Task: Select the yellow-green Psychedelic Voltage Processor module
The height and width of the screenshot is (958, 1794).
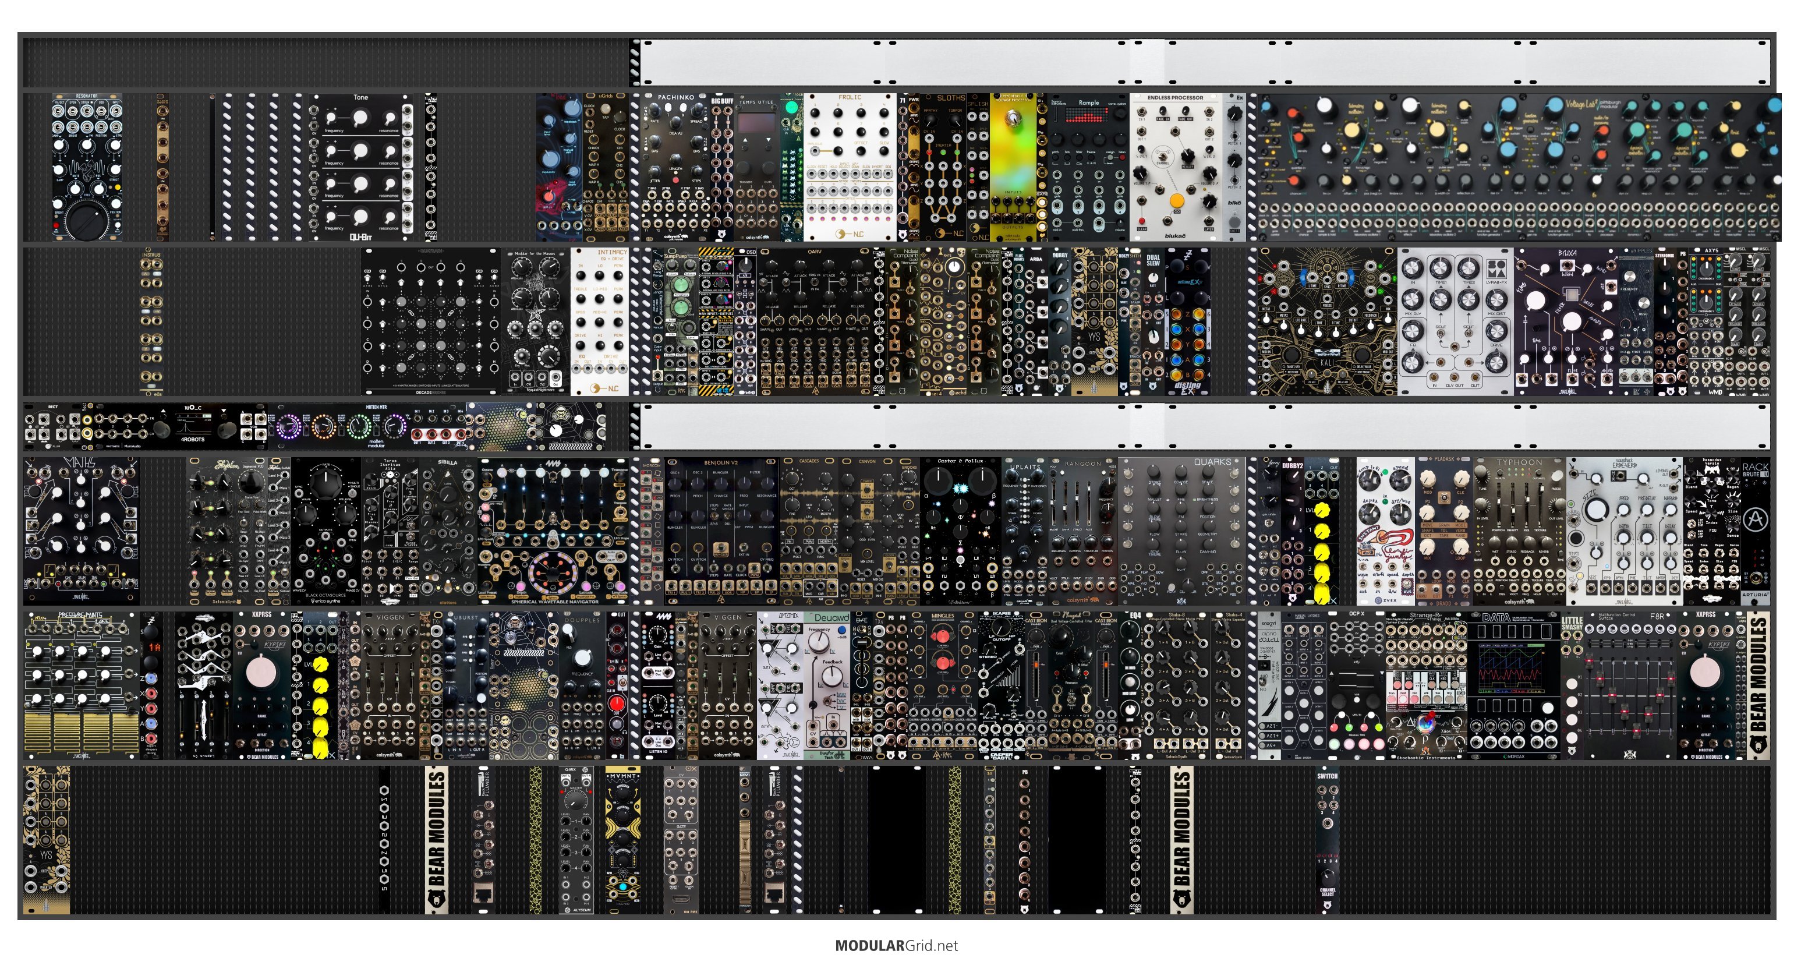Action: [1013, 167]
